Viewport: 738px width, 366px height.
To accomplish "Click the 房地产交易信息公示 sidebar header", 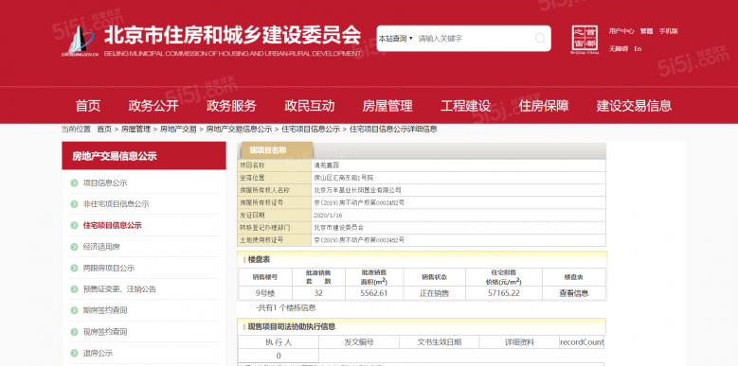I will tap(144, 156).
